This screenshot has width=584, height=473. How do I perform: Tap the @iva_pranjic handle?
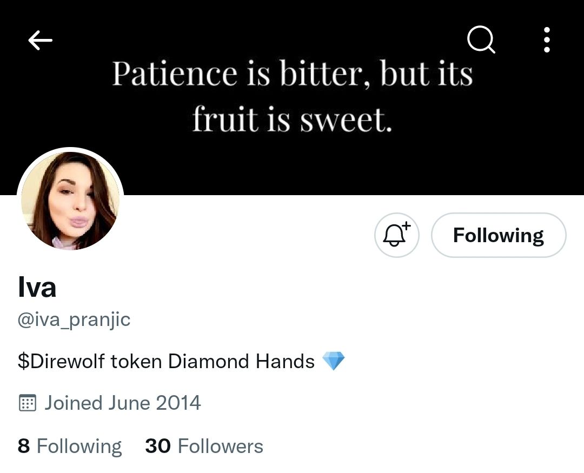tap(74, 319)
